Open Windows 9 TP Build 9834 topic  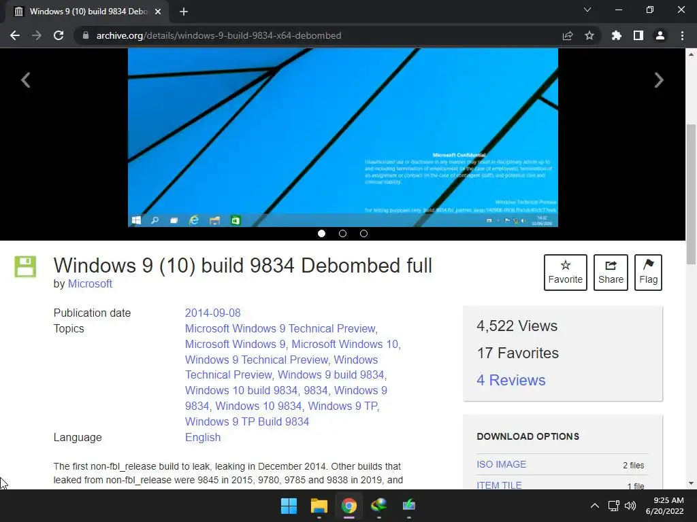(x=246, y=421)
